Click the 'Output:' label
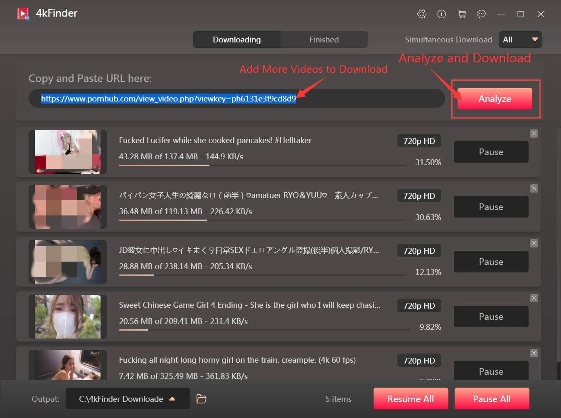 (46, 399)
